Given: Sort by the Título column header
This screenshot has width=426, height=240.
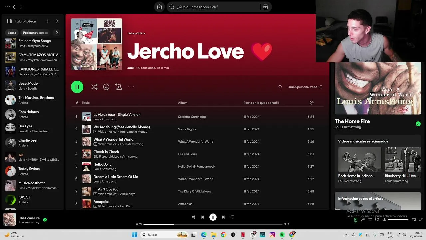Looking at the screenshot, I should tap(86, 103).
